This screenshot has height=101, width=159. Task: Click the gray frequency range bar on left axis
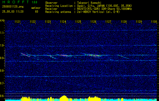pos(5,58)
